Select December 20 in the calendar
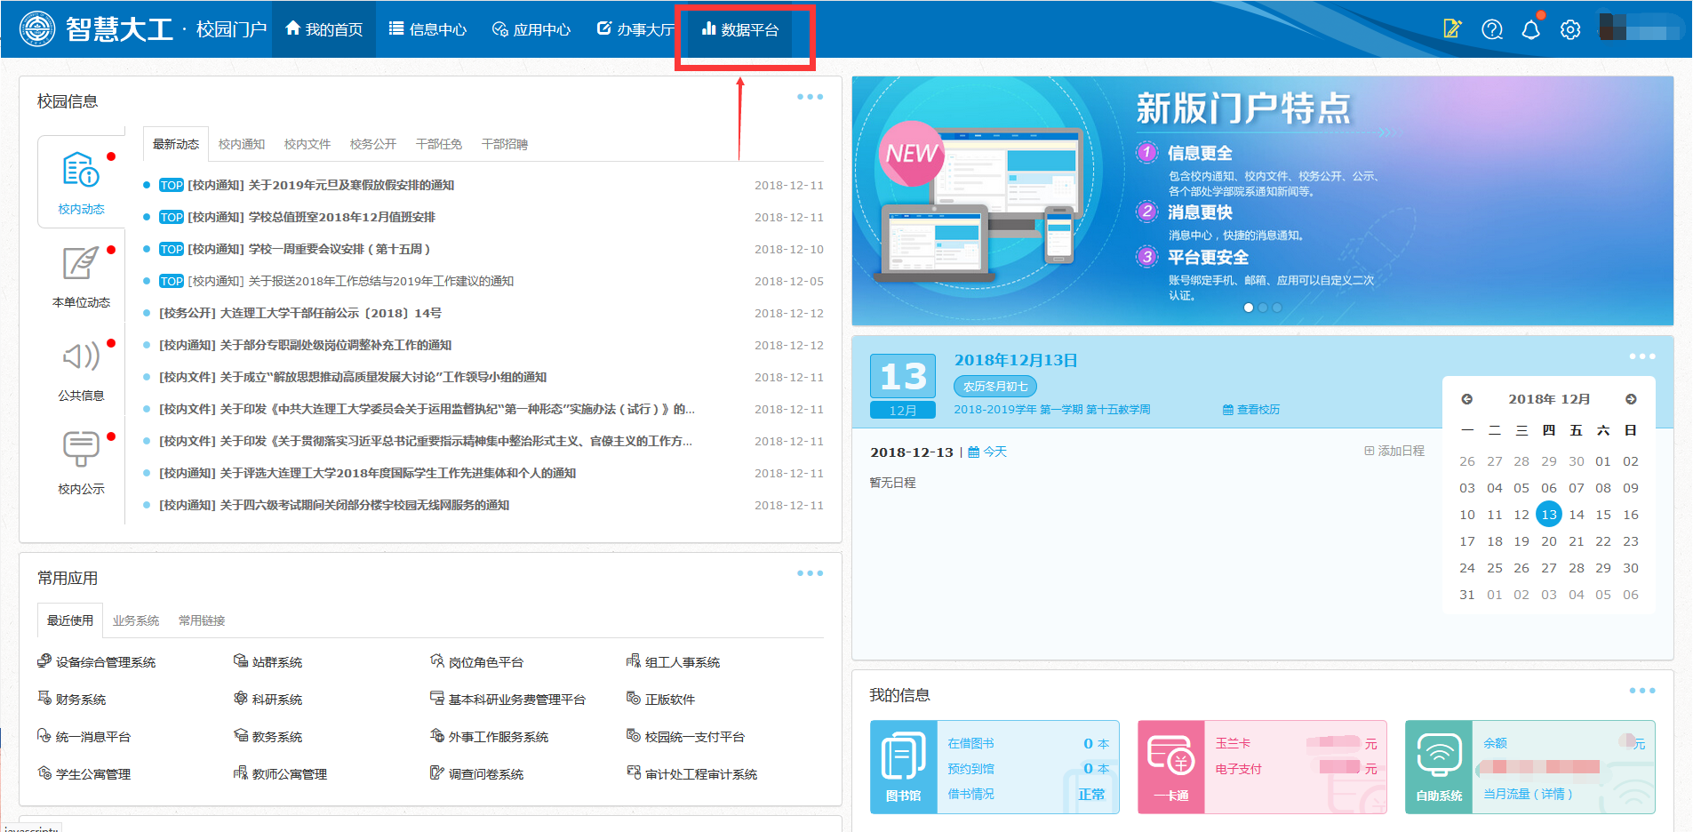Image resolution: width=1693 pixels, height=832 pixels. pyautogui.click(x=1549, y=541)
